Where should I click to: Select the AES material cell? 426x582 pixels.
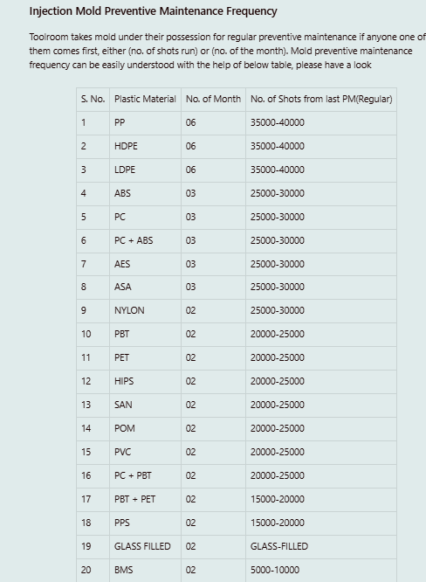145,264
